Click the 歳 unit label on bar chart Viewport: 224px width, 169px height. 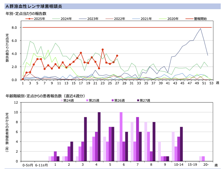(216, 165)
